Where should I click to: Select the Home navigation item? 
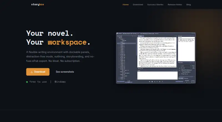126,4
